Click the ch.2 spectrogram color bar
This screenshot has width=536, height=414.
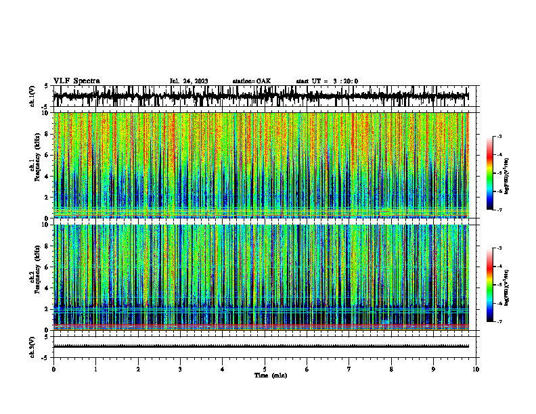pyautogui.click(x=489, y=285)
